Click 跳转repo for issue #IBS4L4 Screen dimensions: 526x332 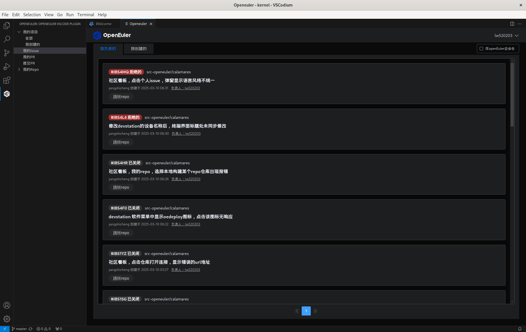coord(121,142)
